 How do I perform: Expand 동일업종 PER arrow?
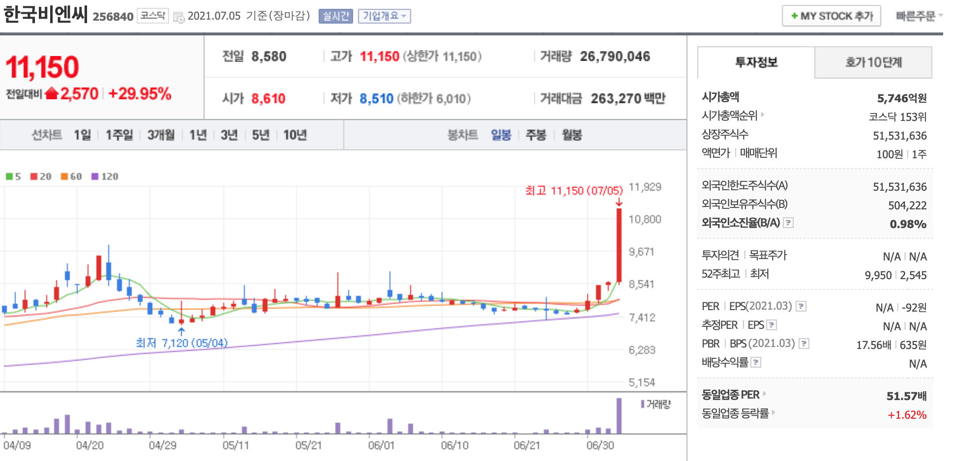tap(765, 394)
